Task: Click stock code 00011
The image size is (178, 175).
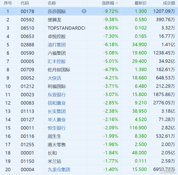Action: pyautogui.click(x=27, y=128)
